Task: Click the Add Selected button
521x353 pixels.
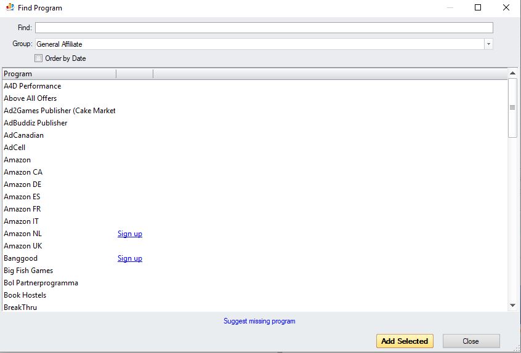Action: (x=405, y=341)
